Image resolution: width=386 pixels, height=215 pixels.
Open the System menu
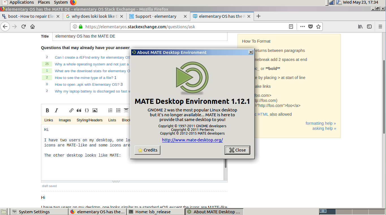(x=61, y=3)
